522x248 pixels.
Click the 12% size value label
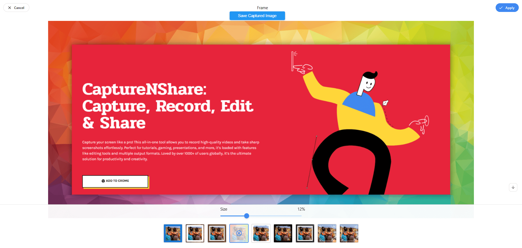click(301, 209)
